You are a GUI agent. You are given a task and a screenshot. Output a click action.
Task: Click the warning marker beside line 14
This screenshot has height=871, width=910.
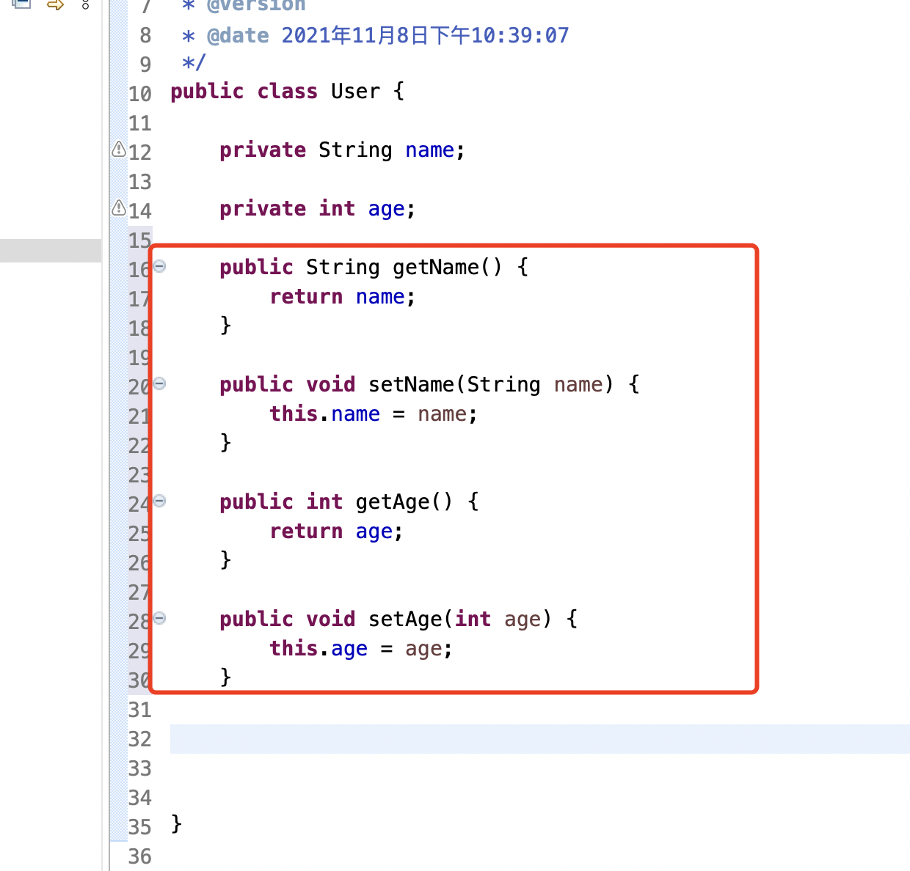click(x=119, y=208)
